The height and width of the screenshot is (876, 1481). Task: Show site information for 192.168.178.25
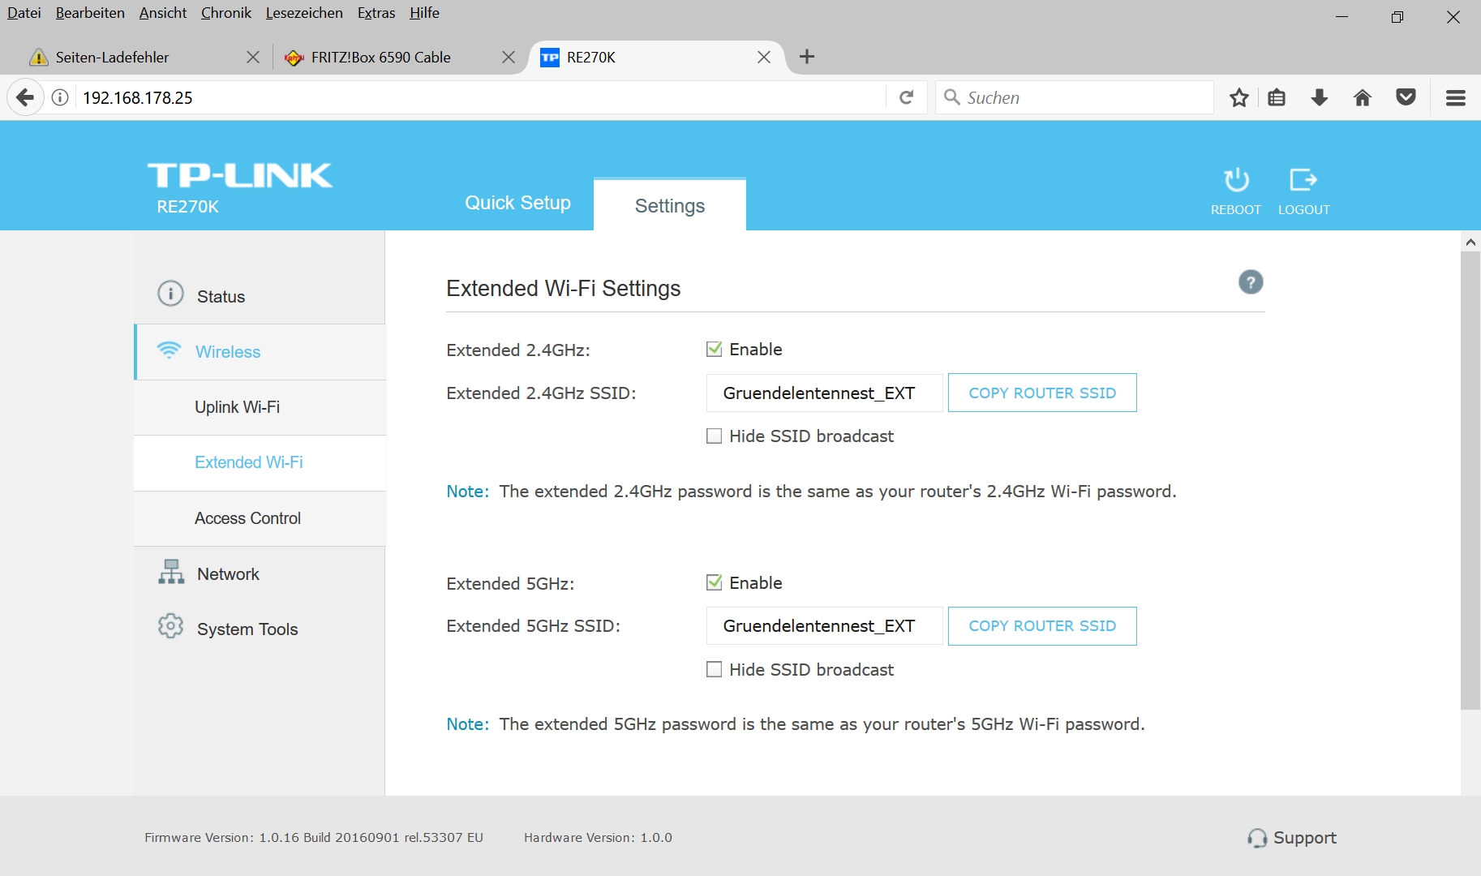60,97
